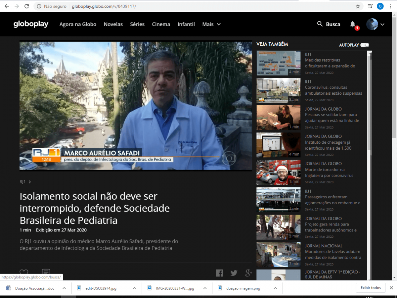The image size is (397, 298).
Task: Open options arrow for 'doaçao imagem.png' download
Action: pyautogui.click(x=275, y=288)
